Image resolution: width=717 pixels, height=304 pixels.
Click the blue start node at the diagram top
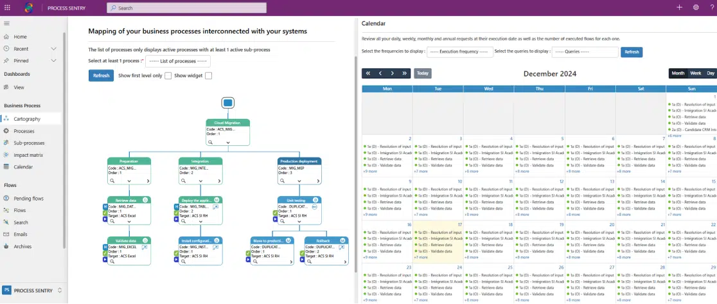pyautogui.click(x=227, y=102)
